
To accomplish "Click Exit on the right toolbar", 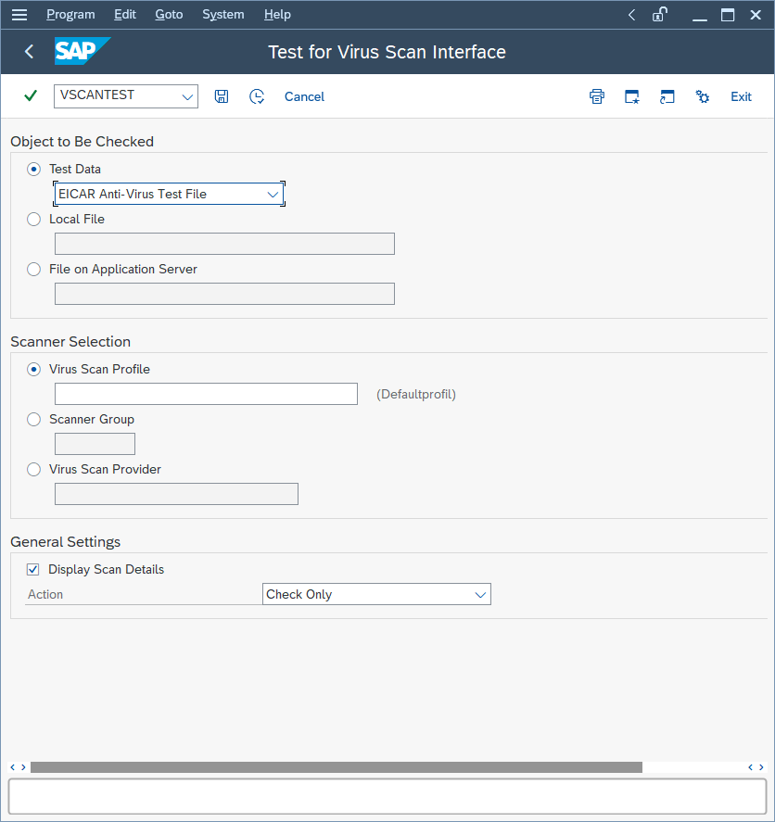I will point(740,95).
